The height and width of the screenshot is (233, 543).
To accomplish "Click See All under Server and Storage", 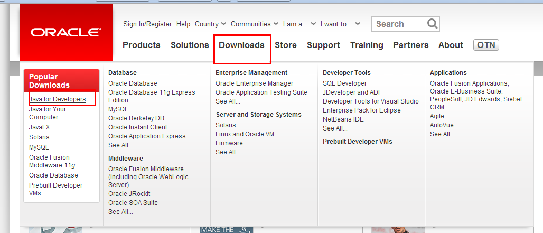I will coord(228,152).
